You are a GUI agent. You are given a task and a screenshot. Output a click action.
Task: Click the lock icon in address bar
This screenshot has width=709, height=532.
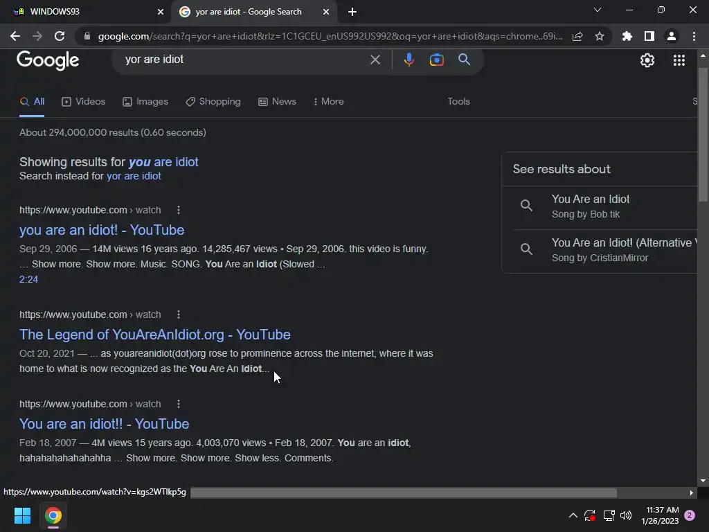coord(87,36)
